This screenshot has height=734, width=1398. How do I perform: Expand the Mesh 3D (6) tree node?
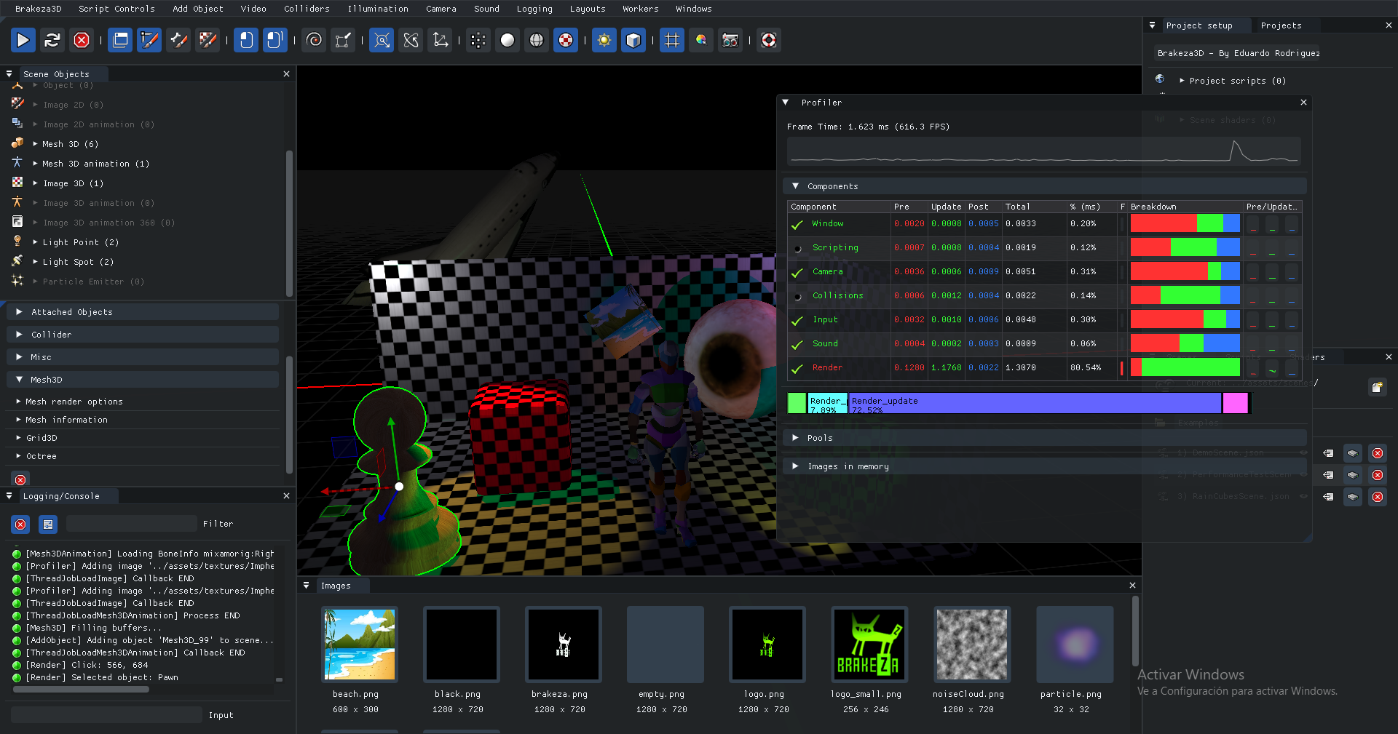point(35,144)
